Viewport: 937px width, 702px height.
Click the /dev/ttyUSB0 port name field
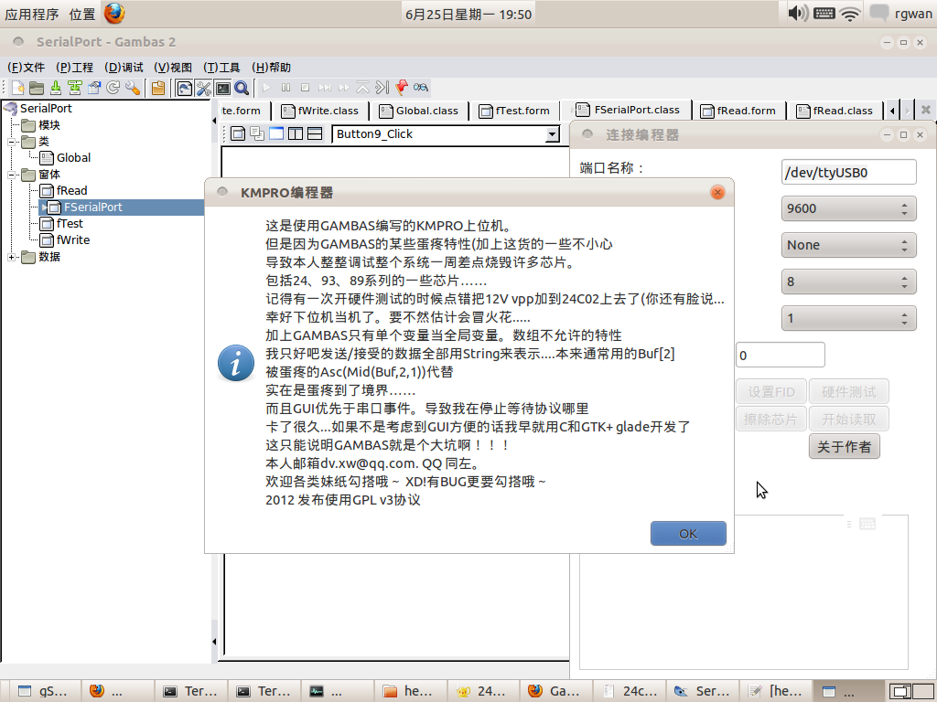(848, 173)
